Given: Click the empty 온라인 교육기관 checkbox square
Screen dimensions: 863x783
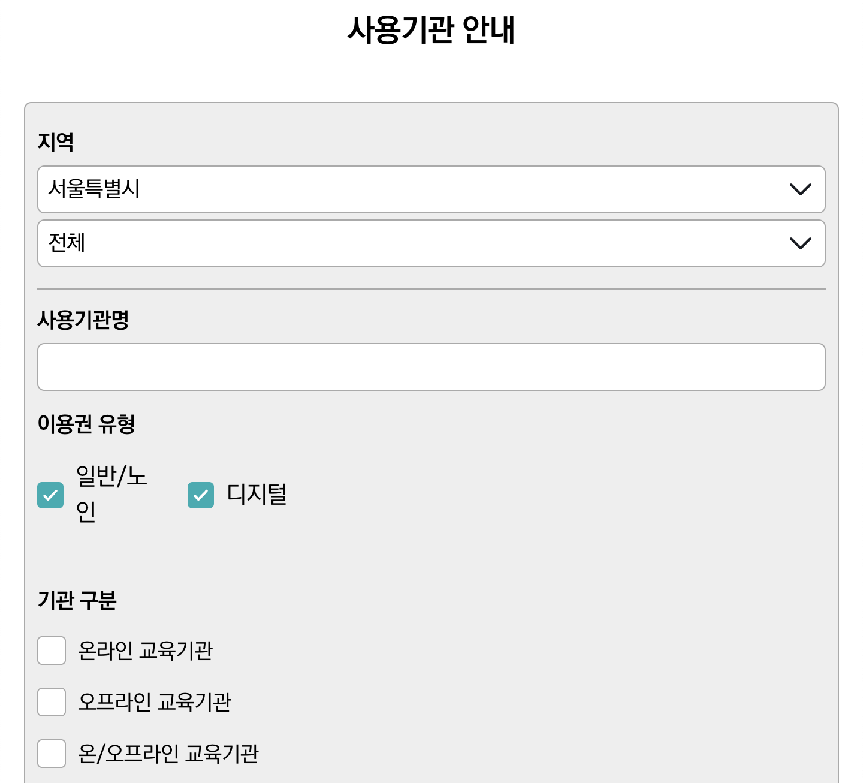Looking at the screenshot, I should [52, 651].
